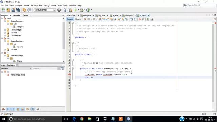Open the Members dropdown in Navigator
217x122 pixels.
16,68
